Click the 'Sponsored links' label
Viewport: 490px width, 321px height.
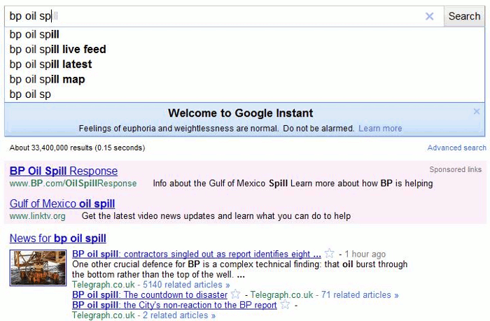point(455,169)
